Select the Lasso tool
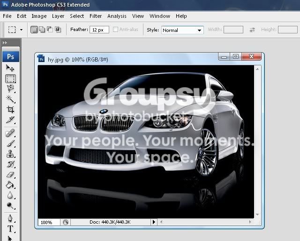Viewport: 300px width, 241px height. pos(10,89)
